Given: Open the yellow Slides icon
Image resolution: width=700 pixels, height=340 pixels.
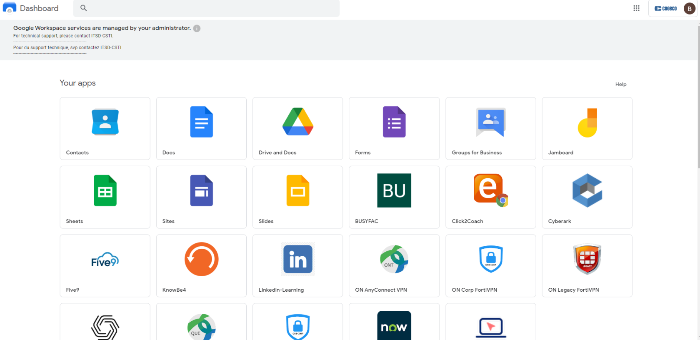Looking at the screenshot, I should [x=298, y=190].
